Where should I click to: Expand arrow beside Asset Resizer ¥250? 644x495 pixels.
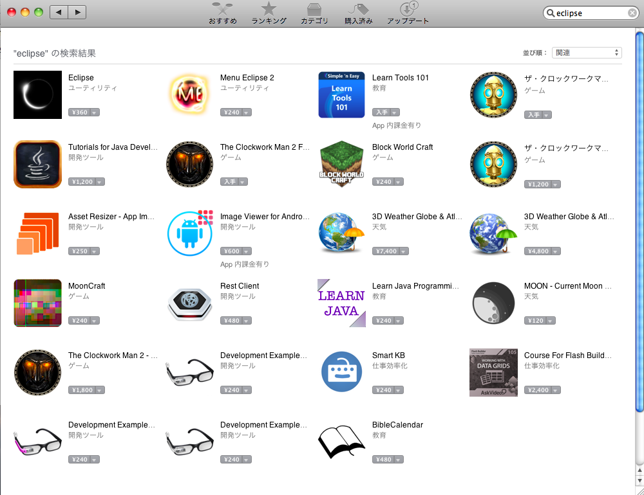[95, 251]
